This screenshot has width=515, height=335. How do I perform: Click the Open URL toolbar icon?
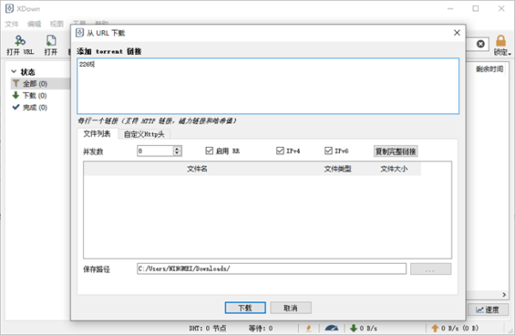[x=20, y=40]
